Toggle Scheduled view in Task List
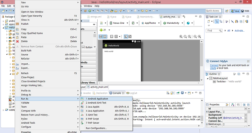The width and height of the screenshot is (252, 133). point(221,22)
